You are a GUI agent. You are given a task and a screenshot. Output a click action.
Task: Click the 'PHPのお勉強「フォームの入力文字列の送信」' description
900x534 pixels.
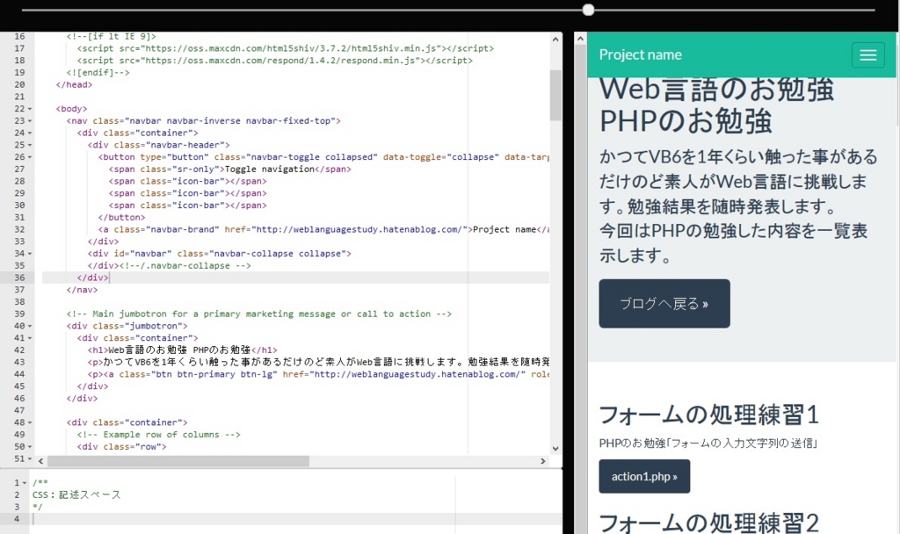click(x=708, y=444)
